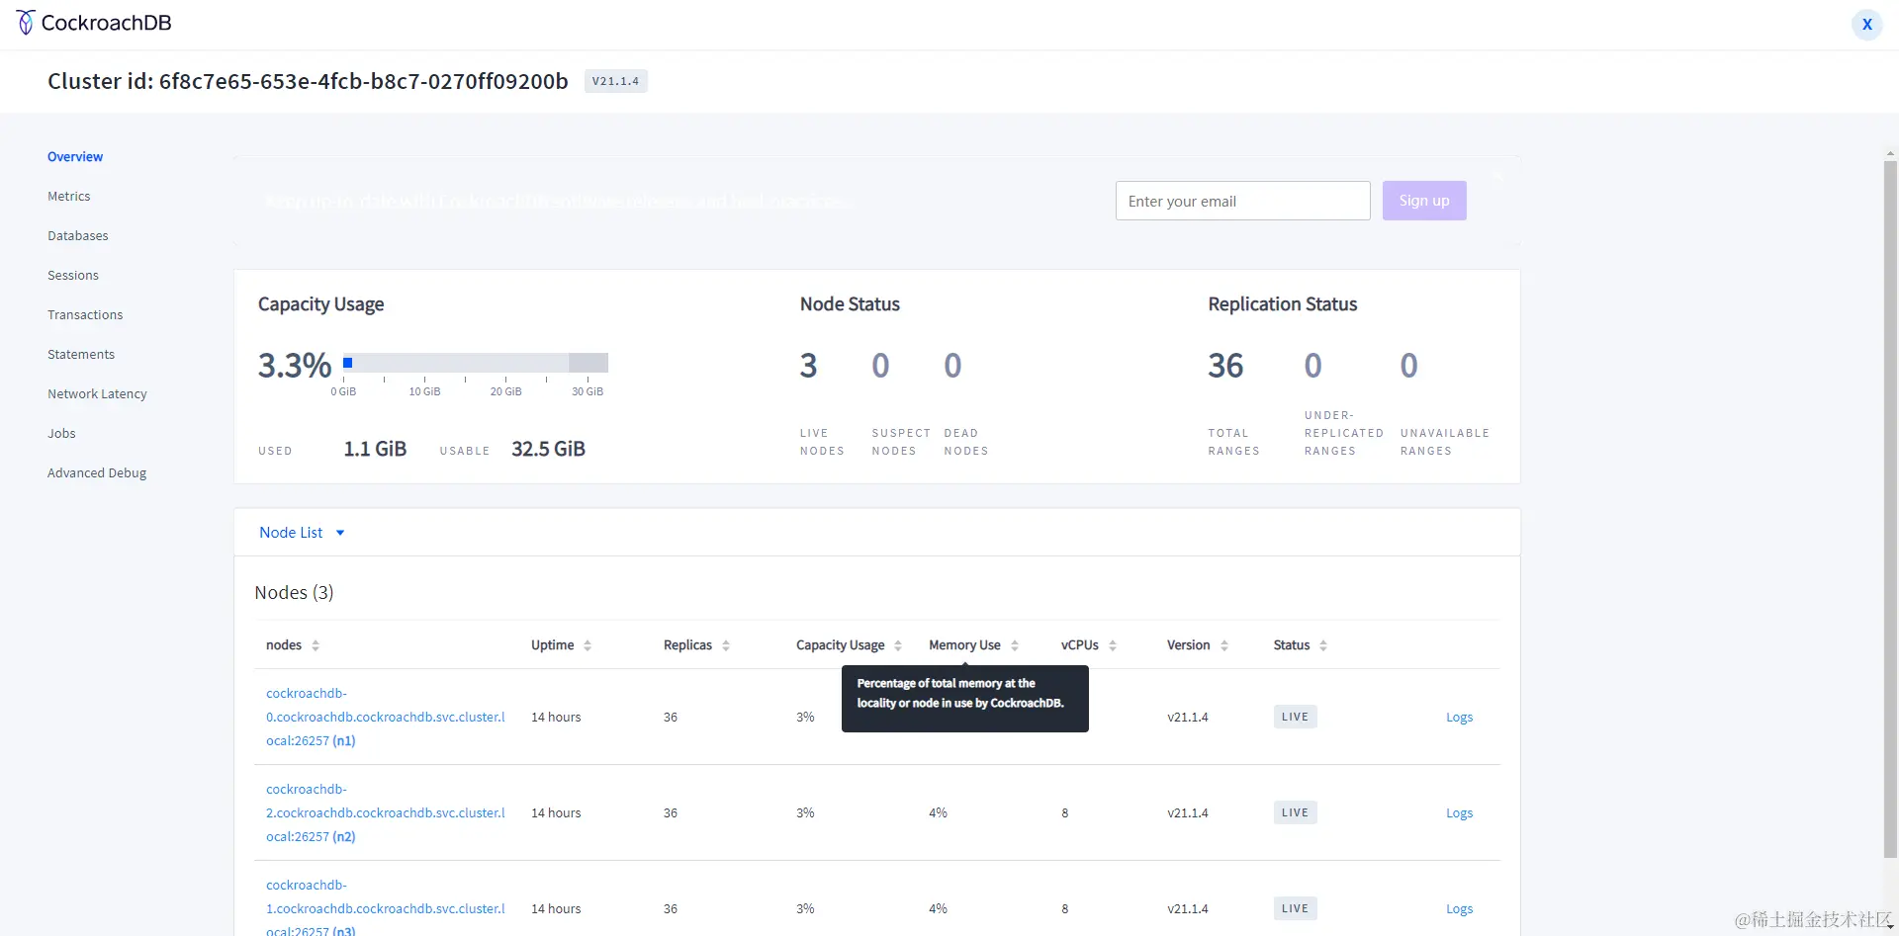
Task: Click the 3.3% capacity usage value
Action: click(295, 366)
